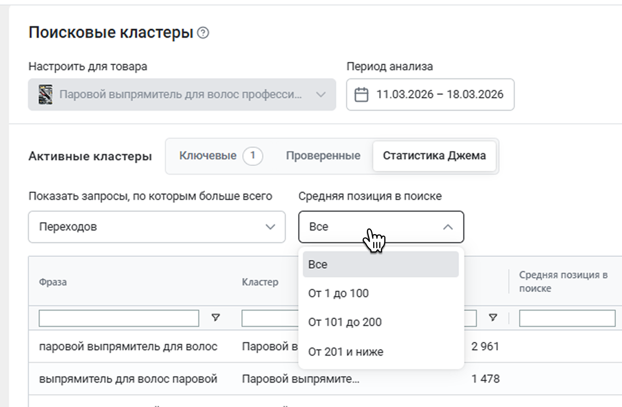Screen dimensions: 622x407
Task: Select the Статистика Джема tab
Action: 434,156
